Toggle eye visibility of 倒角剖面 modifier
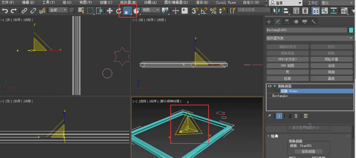This screenshot has height=158, width=356. (x=270, y=86)
